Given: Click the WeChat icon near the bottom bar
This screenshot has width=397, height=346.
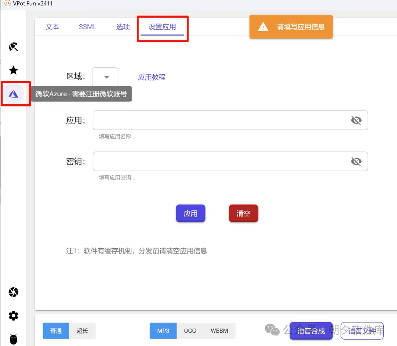Looking at the screenshot, I should tap(272, 330).
